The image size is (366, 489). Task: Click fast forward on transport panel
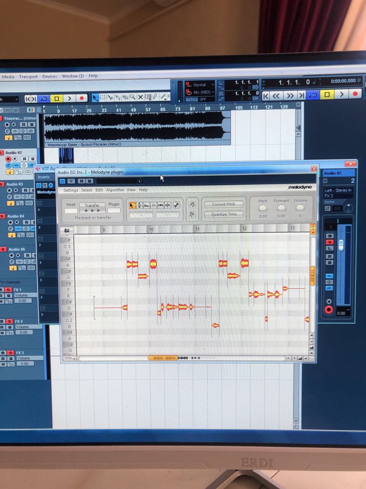coord(290,95)
